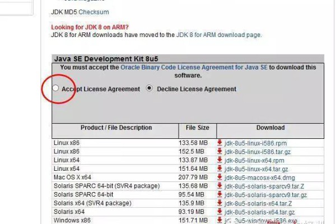Click the 152.5 MB file size cell
The width and height of the screenshot is (336, 224).
point(192,152)
